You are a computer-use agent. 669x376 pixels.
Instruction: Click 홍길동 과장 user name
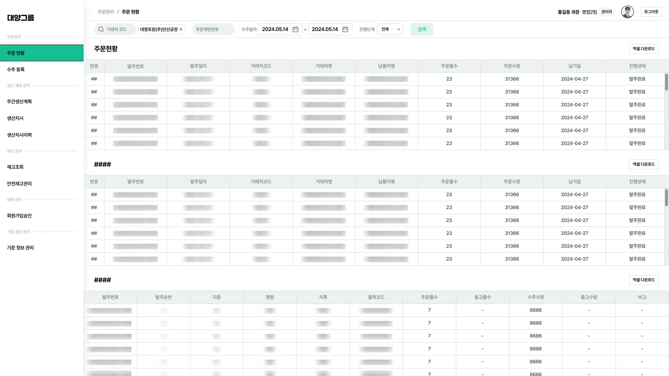click(x=568, y=12)
